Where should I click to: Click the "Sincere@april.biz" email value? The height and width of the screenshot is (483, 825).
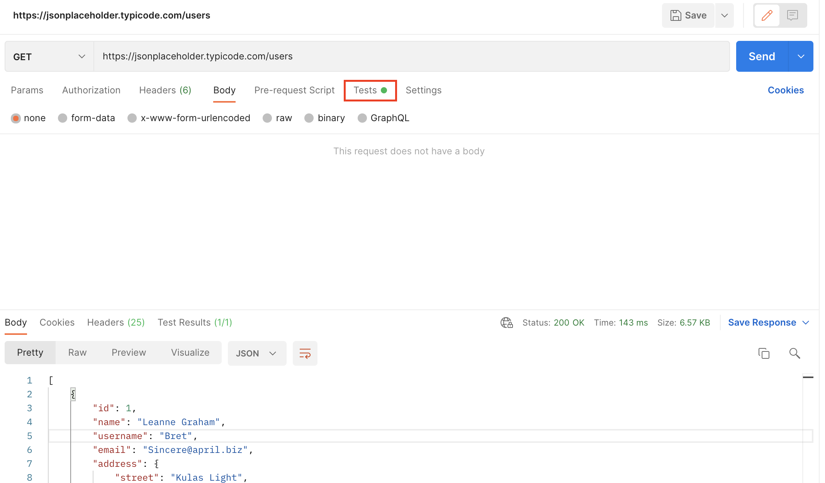click(195, 450)
